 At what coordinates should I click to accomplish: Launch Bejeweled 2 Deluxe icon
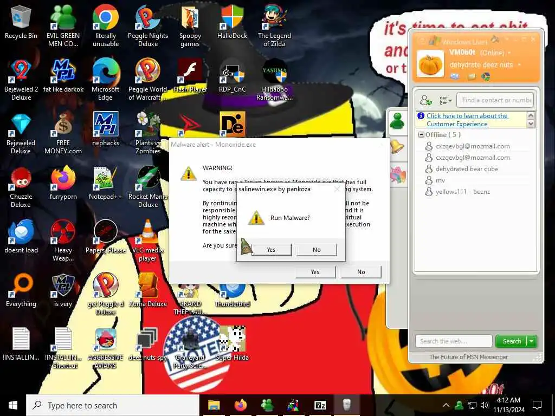[x=21, y=80]
